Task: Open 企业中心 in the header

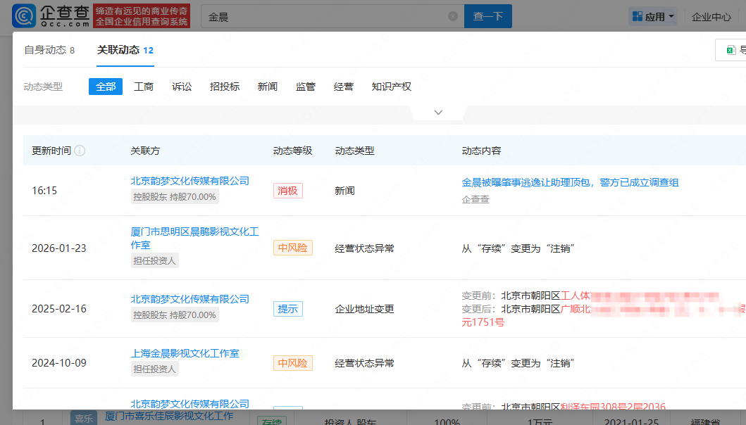Action: click(711, 17)
